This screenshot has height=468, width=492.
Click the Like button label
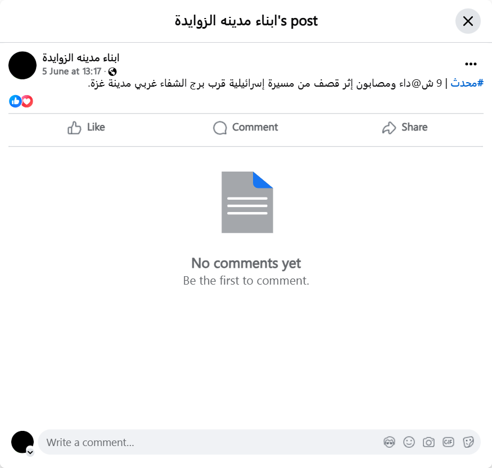tap(96, 127)
